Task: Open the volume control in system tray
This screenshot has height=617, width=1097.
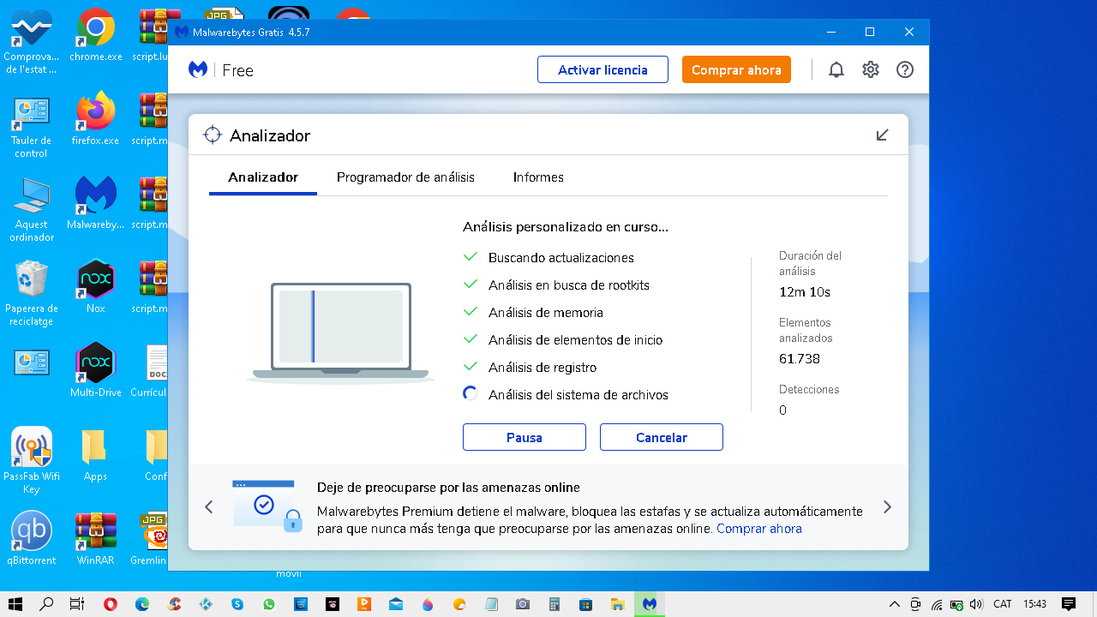Action: 976,604
